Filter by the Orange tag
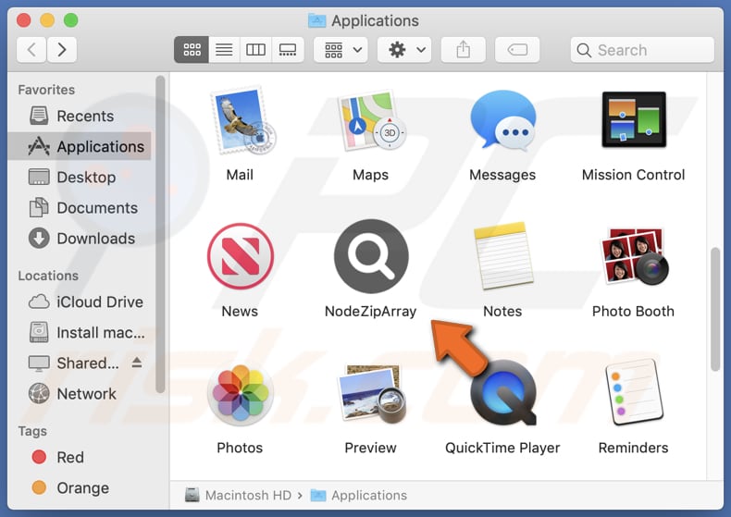This screenshot has height=517, width=731. click(x=80, y=487)
